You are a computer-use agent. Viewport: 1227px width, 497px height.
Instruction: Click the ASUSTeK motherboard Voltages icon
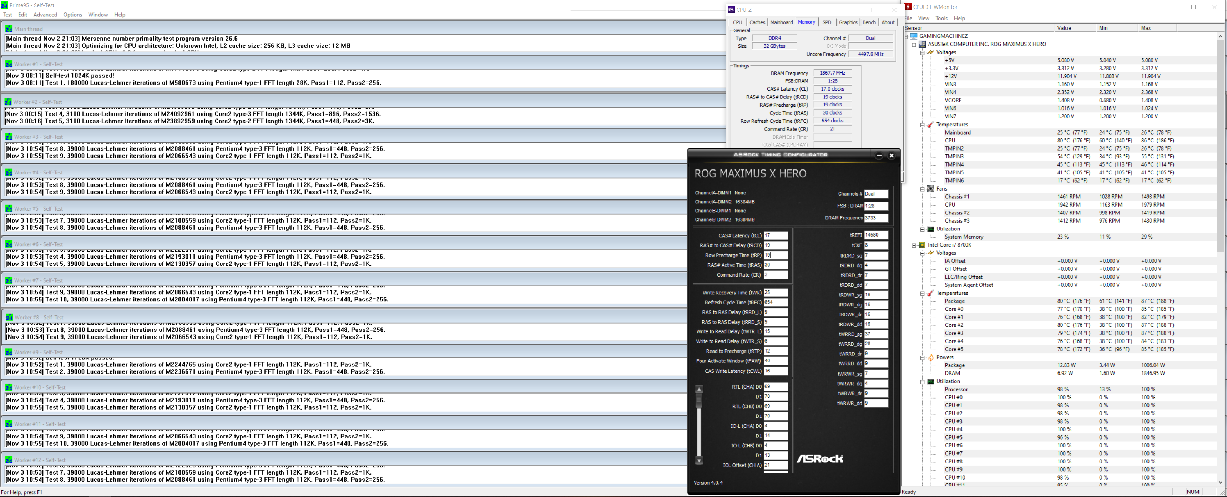(930, 52)
